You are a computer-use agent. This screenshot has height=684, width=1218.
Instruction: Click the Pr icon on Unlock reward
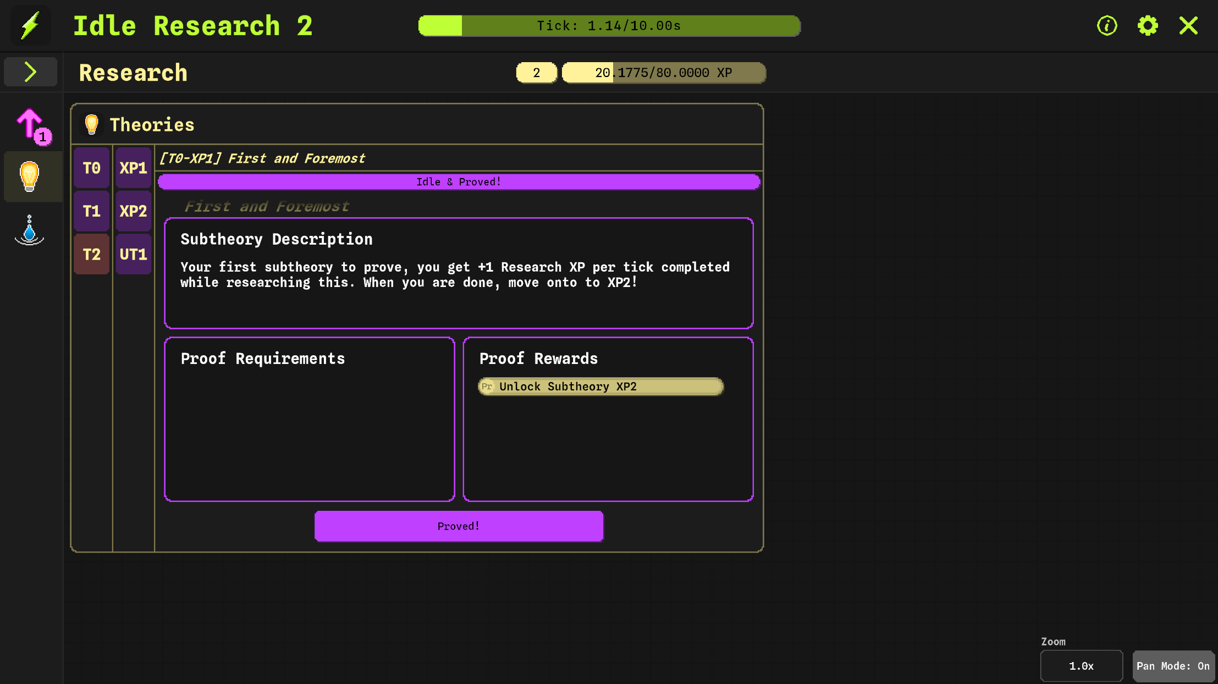coord(487,387)
